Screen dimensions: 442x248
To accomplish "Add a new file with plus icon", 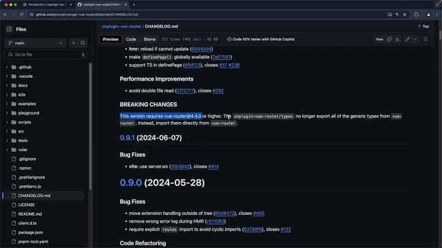I will [74, 43].
